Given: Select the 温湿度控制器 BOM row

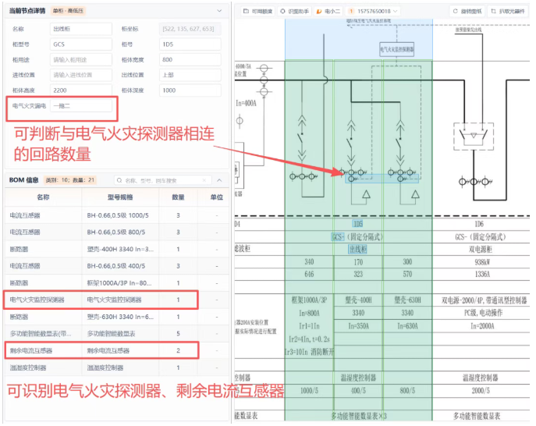Looking at the screenshot, I should point(116,368).
